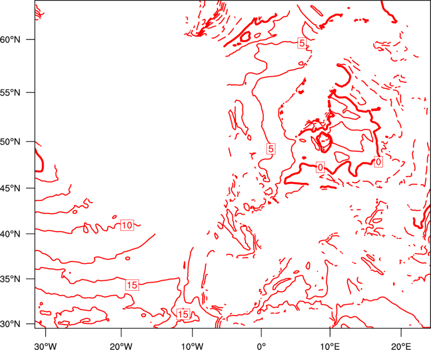Click the 55°N latitude axis label

pos(10,93)
